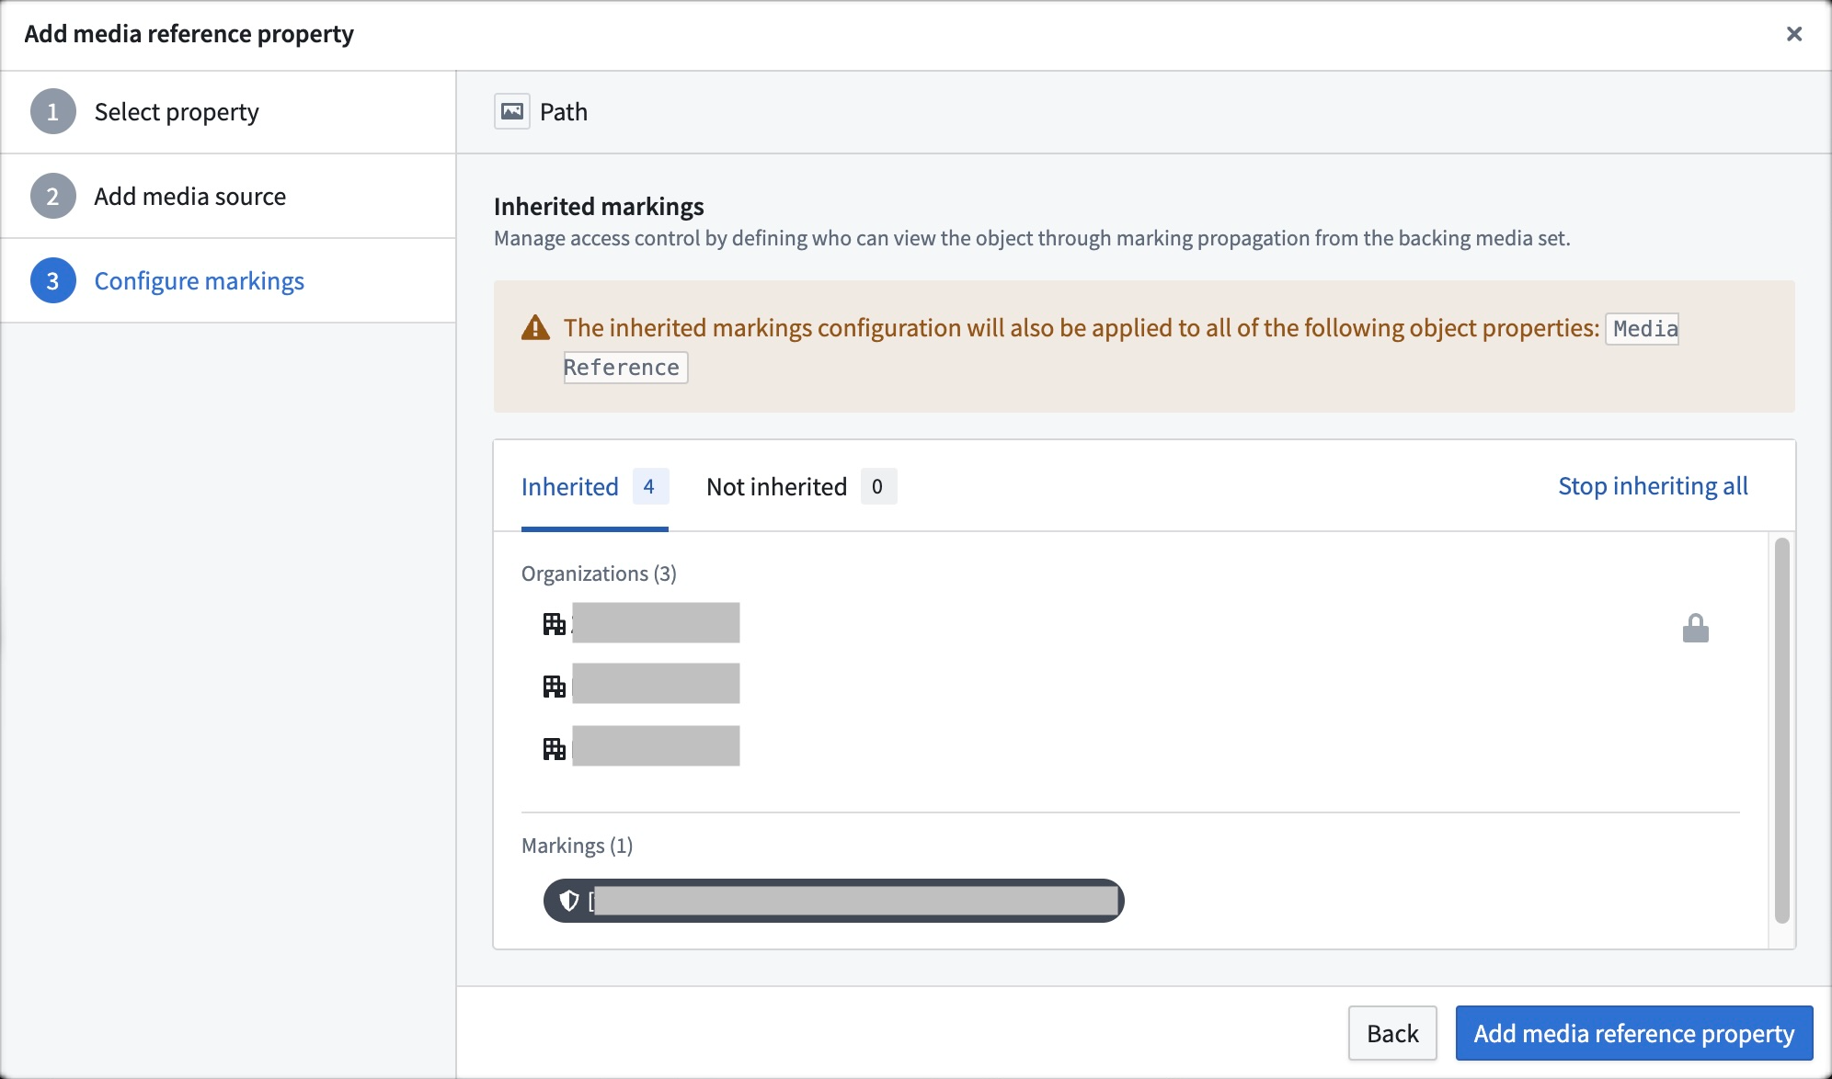1832x1079 pixels.
Task: Click the second organization building icon
Action: (x=554, y=686)
